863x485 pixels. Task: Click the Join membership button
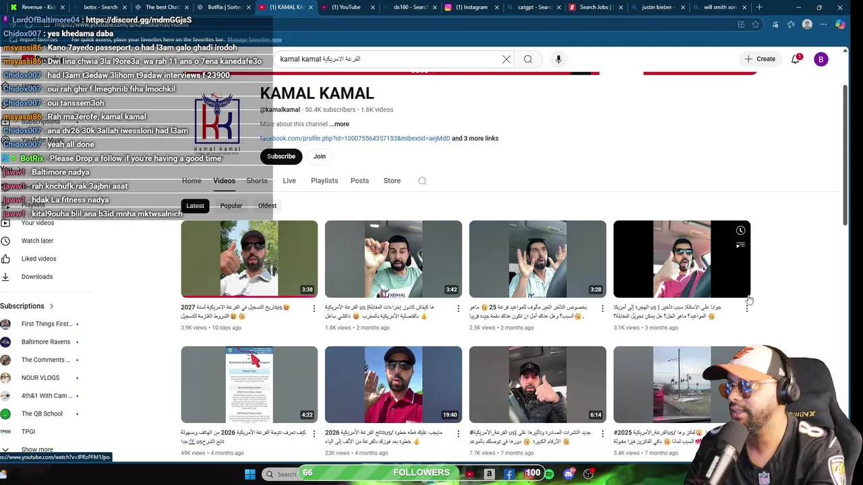tap(320, 156)
